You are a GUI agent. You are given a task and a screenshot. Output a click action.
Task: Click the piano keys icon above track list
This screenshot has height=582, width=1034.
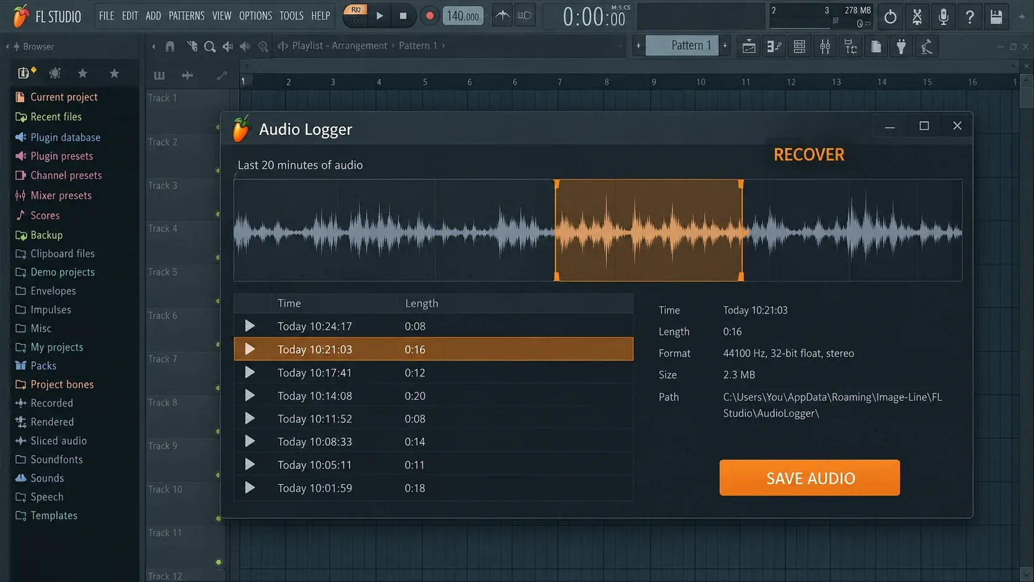point(159,75)
